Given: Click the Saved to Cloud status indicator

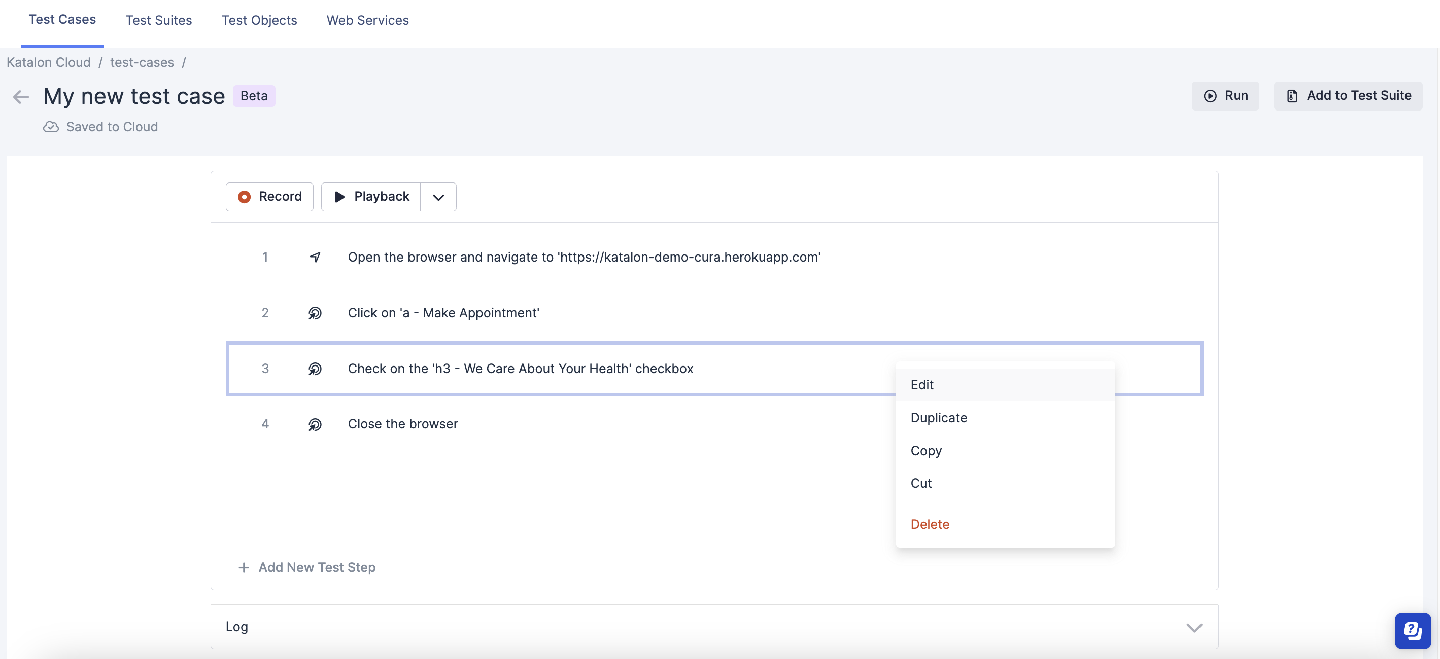Looking at the screenshot, I should (x=100, y=126).
